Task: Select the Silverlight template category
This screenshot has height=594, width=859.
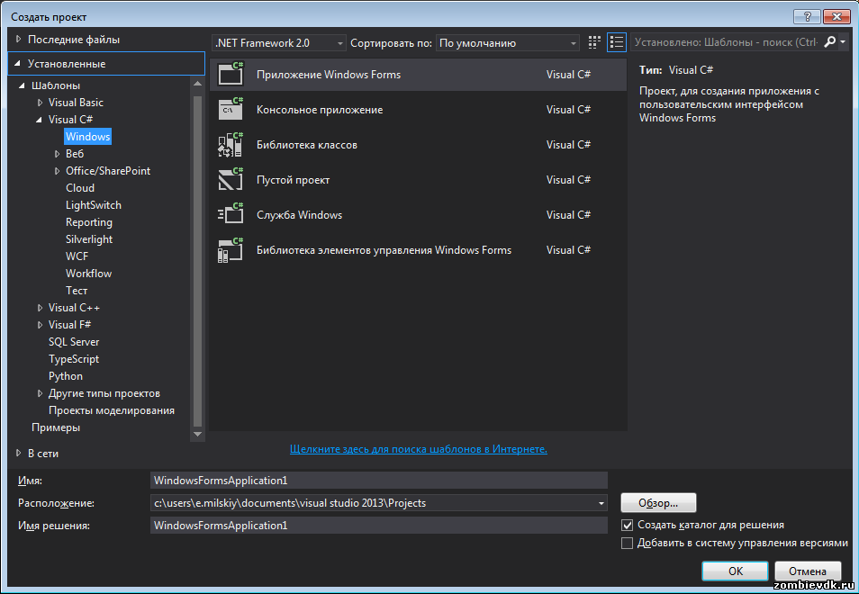Action: point(89,239)
